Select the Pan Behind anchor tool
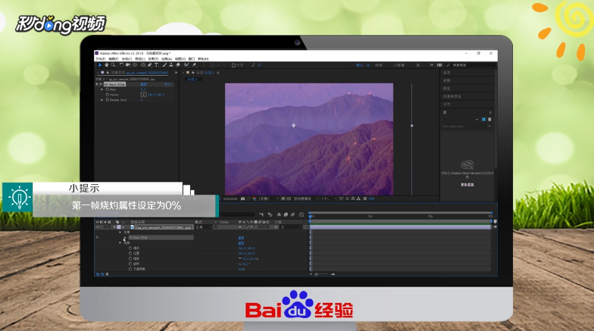 [x=135, y=65]
